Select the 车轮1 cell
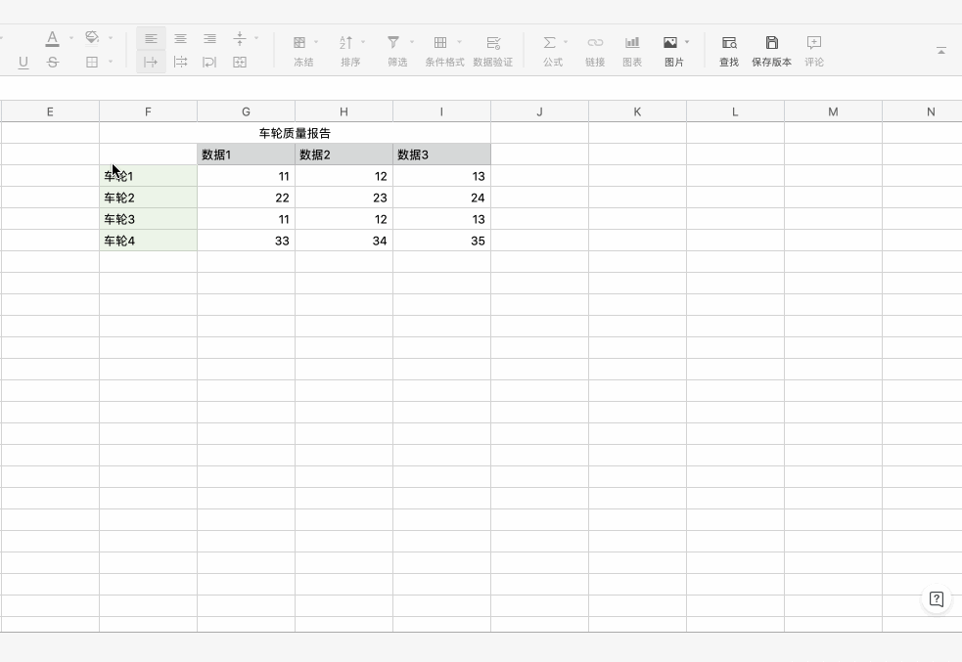 pyautogui.click(x=148, y=176)
